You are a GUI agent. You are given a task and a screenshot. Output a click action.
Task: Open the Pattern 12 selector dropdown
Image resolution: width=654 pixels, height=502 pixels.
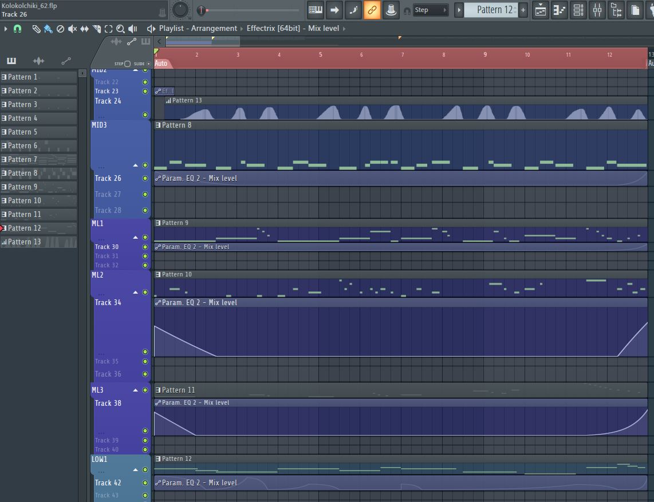tap(494, 10)
